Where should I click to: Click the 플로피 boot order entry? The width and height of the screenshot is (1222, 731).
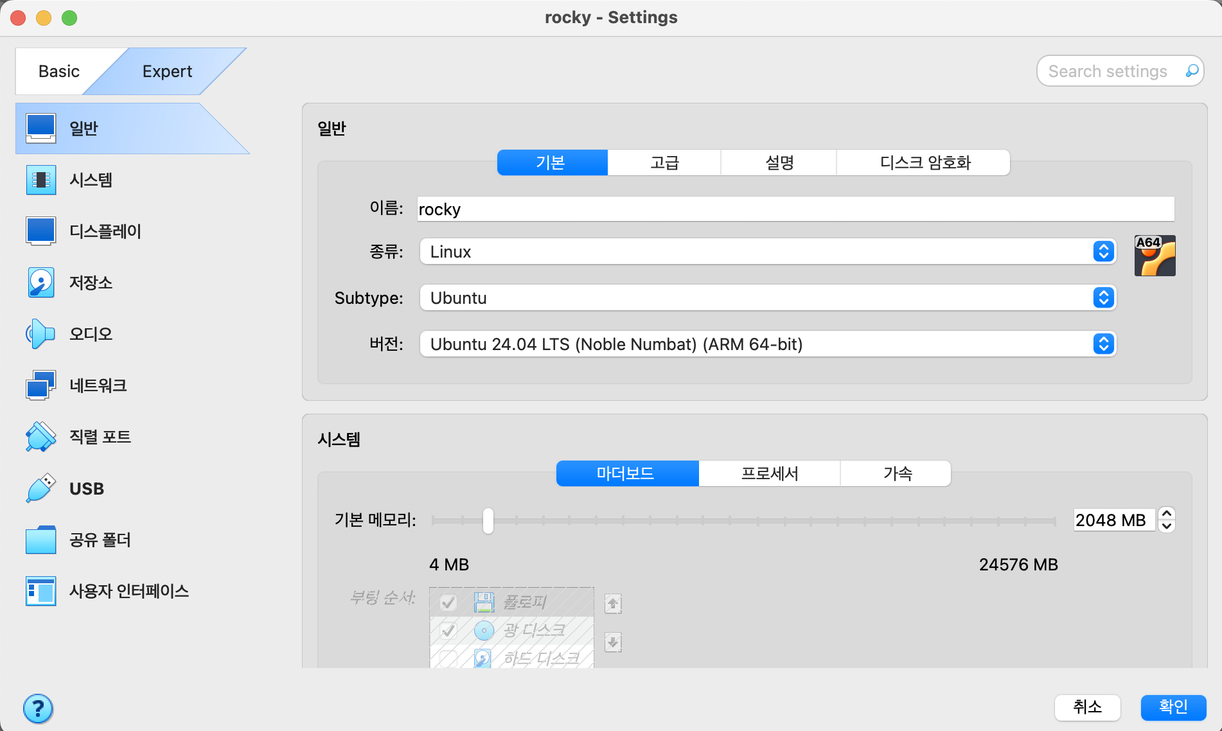click(511, 602)
